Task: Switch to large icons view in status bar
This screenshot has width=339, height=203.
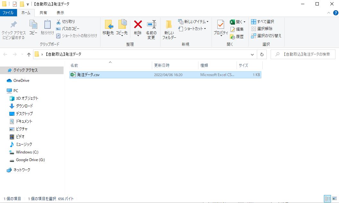Action: 334,199
